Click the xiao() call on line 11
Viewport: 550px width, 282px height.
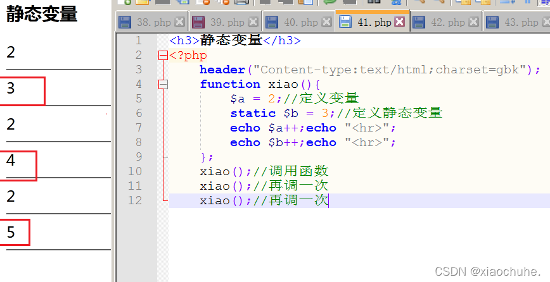tap(226, 186)
